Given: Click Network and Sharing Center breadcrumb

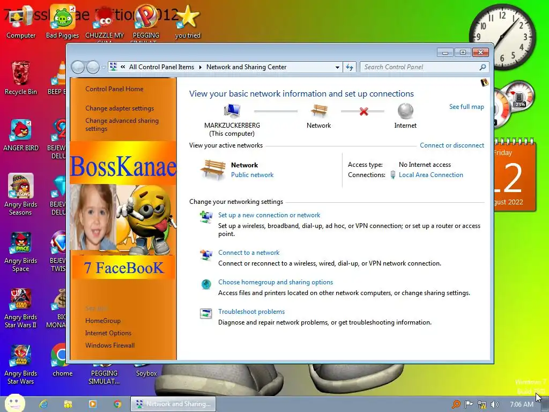Looking at the screenshot, I should (246, 67).
